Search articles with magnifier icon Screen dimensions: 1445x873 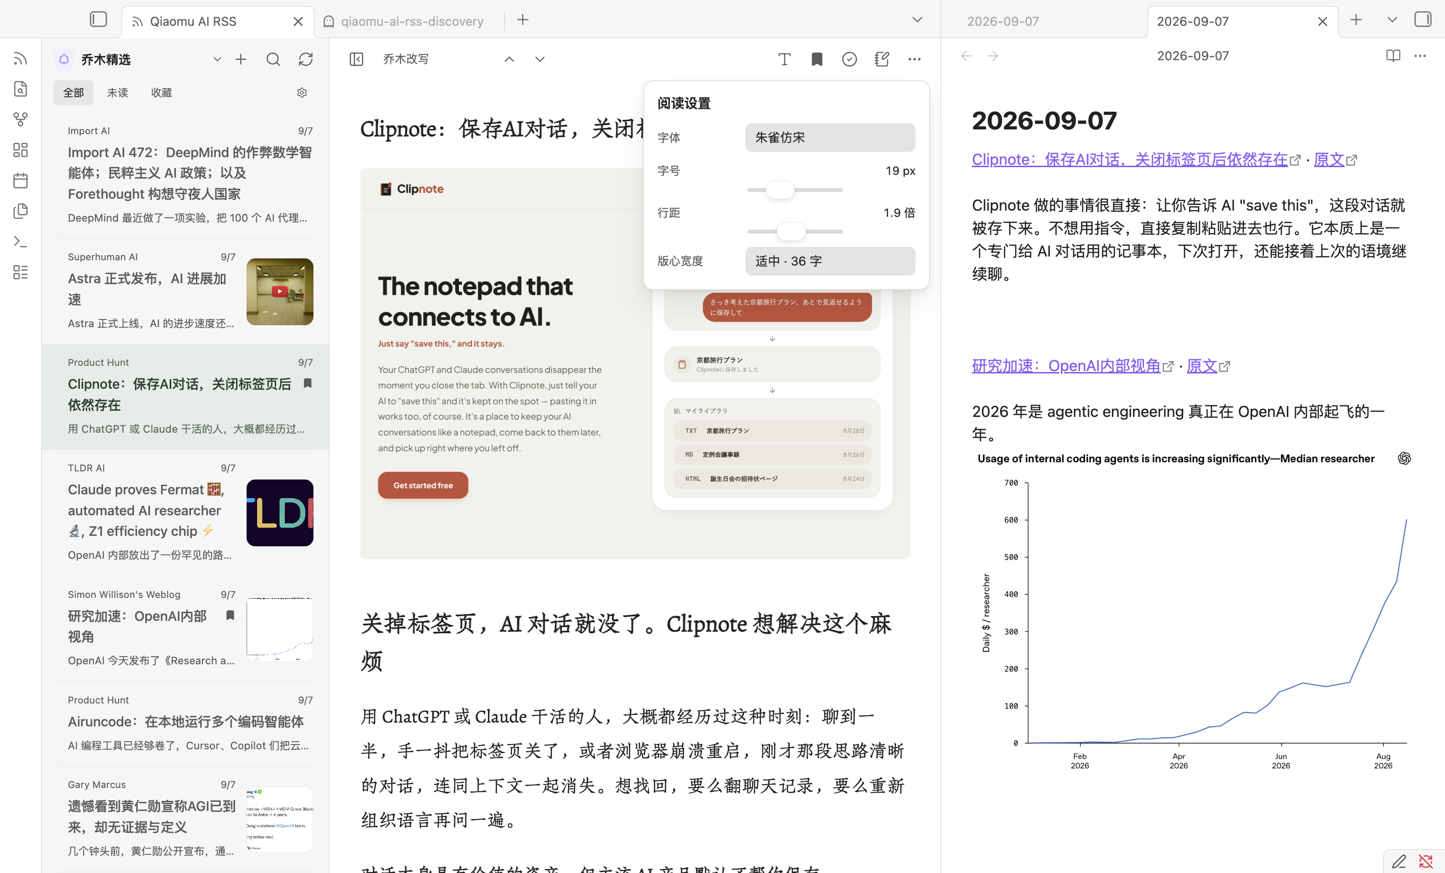[273, 59]
